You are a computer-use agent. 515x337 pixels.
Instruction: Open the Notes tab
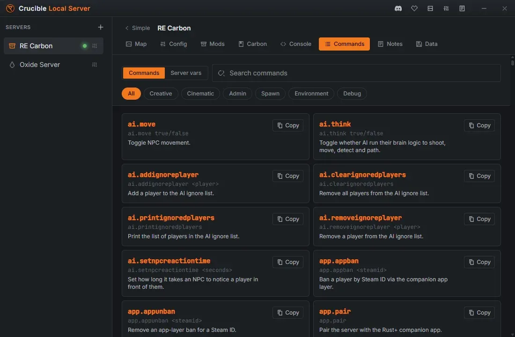(x=390, y=44)
